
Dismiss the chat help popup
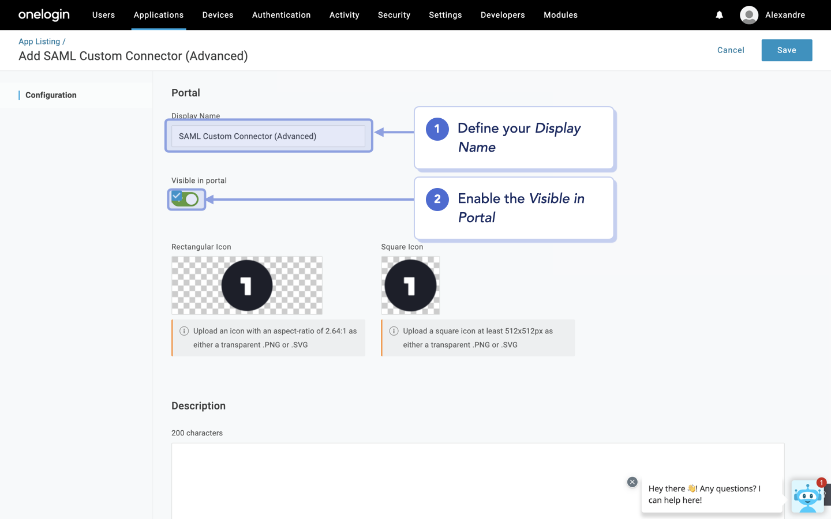pos(632,482)
